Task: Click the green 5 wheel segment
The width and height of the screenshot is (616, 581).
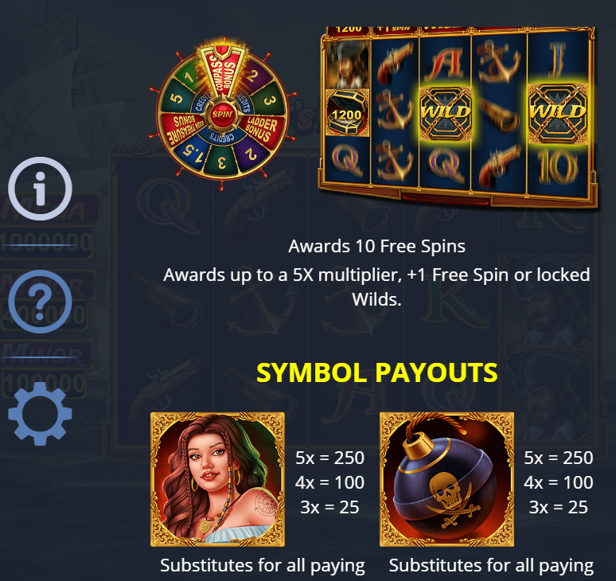Action: 176,98
